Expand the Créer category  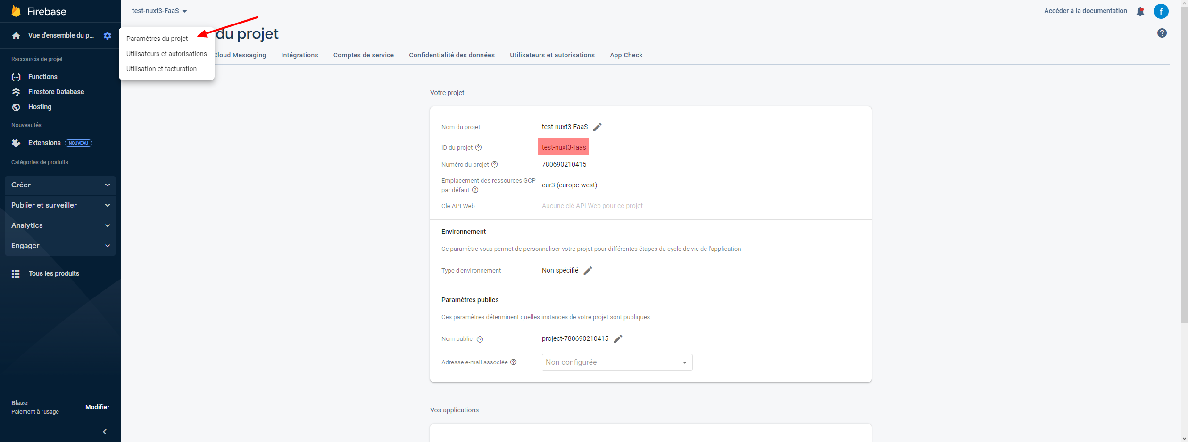coord(60,185)
